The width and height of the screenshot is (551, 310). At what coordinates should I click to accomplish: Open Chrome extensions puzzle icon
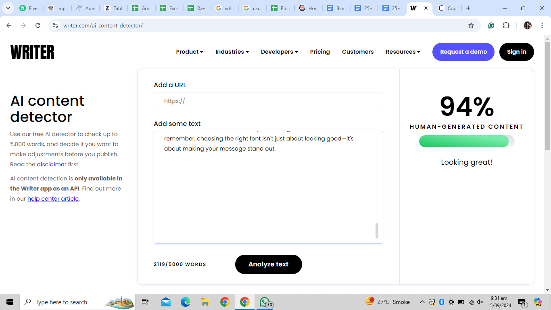click(x=506, y=25)
